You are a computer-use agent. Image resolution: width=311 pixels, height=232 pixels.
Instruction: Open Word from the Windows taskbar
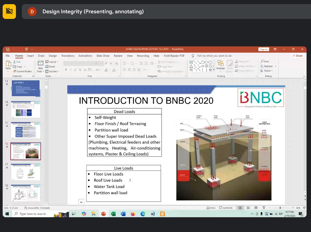123,214
